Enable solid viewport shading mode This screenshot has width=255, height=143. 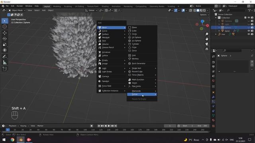(198, 10)
